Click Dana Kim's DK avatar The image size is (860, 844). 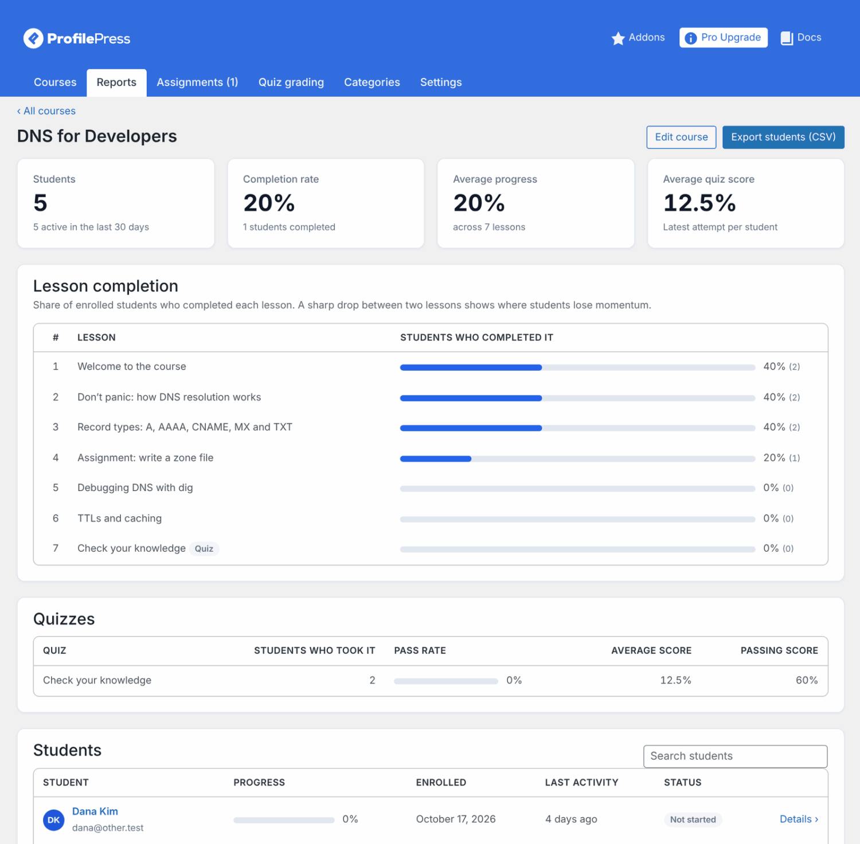click(53, 820)
